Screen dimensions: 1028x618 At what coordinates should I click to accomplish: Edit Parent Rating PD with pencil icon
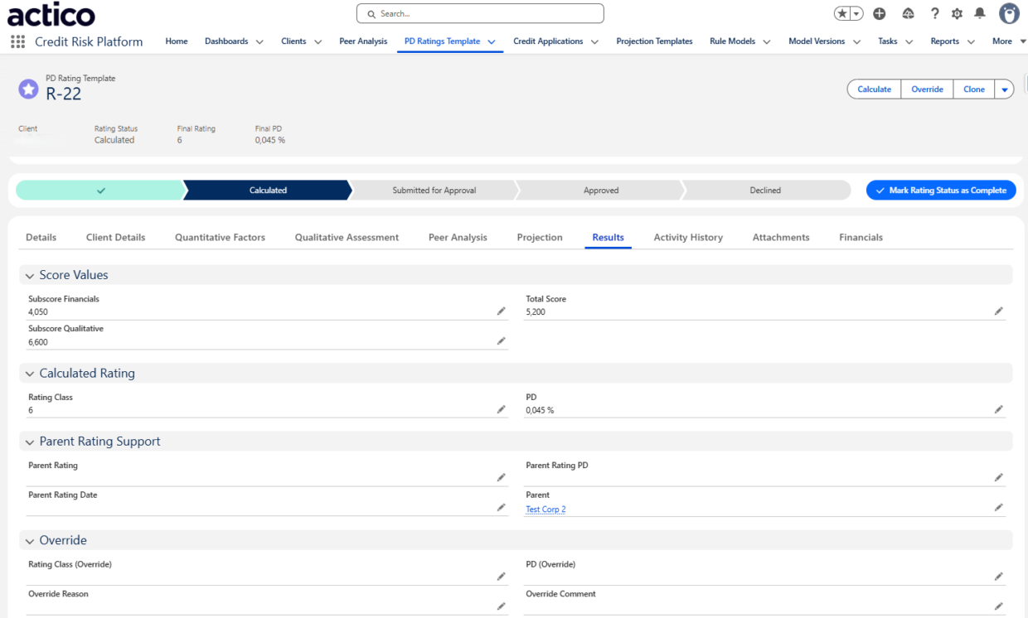coord(999,477)
